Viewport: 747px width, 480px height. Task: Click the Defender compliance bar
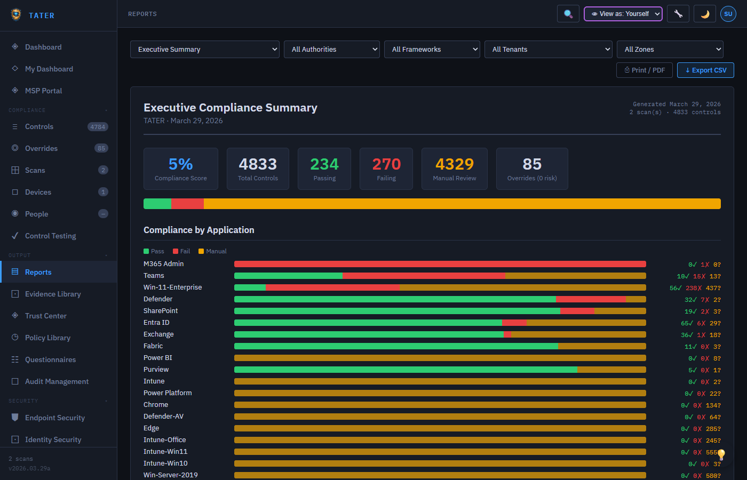(440, 299)
